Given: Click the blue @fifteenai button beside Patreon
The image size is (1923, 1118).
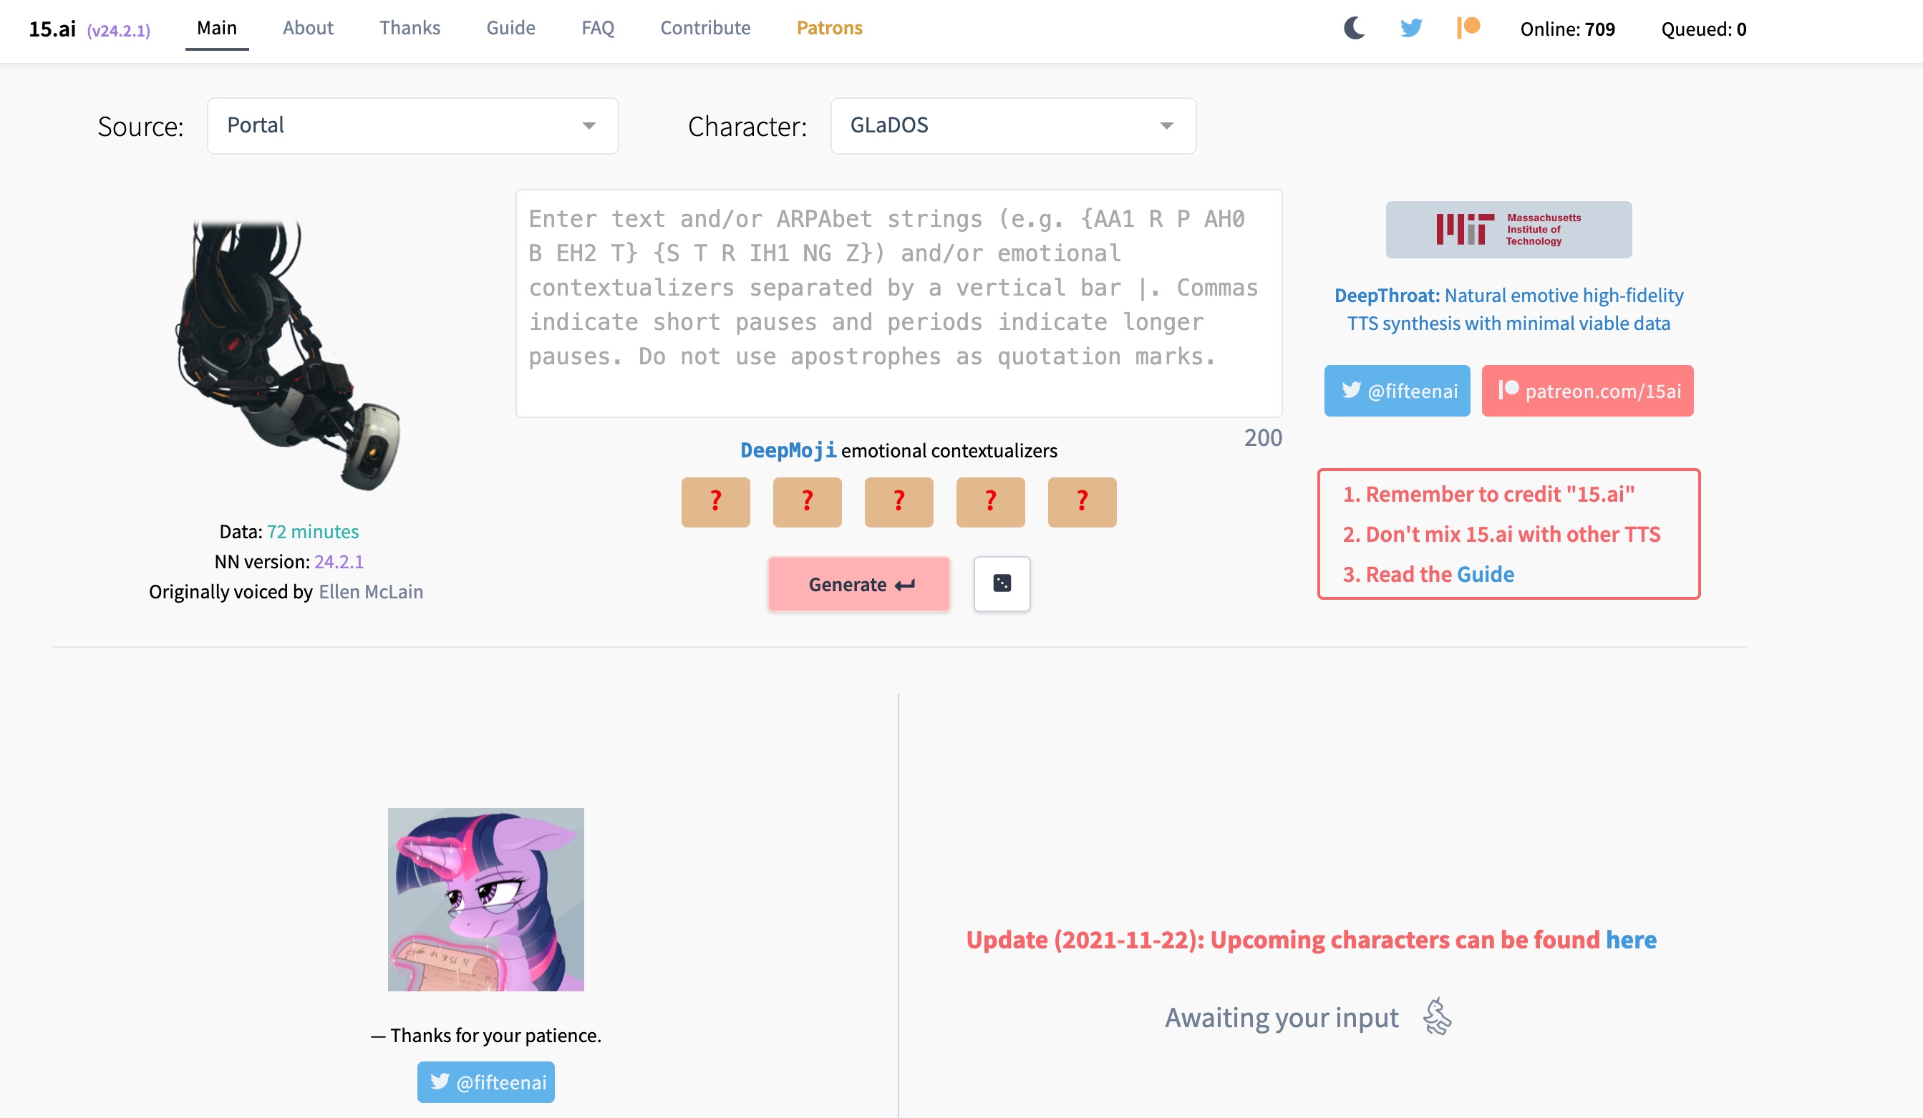Looking at the screenshot, I should pos(1397,391).
